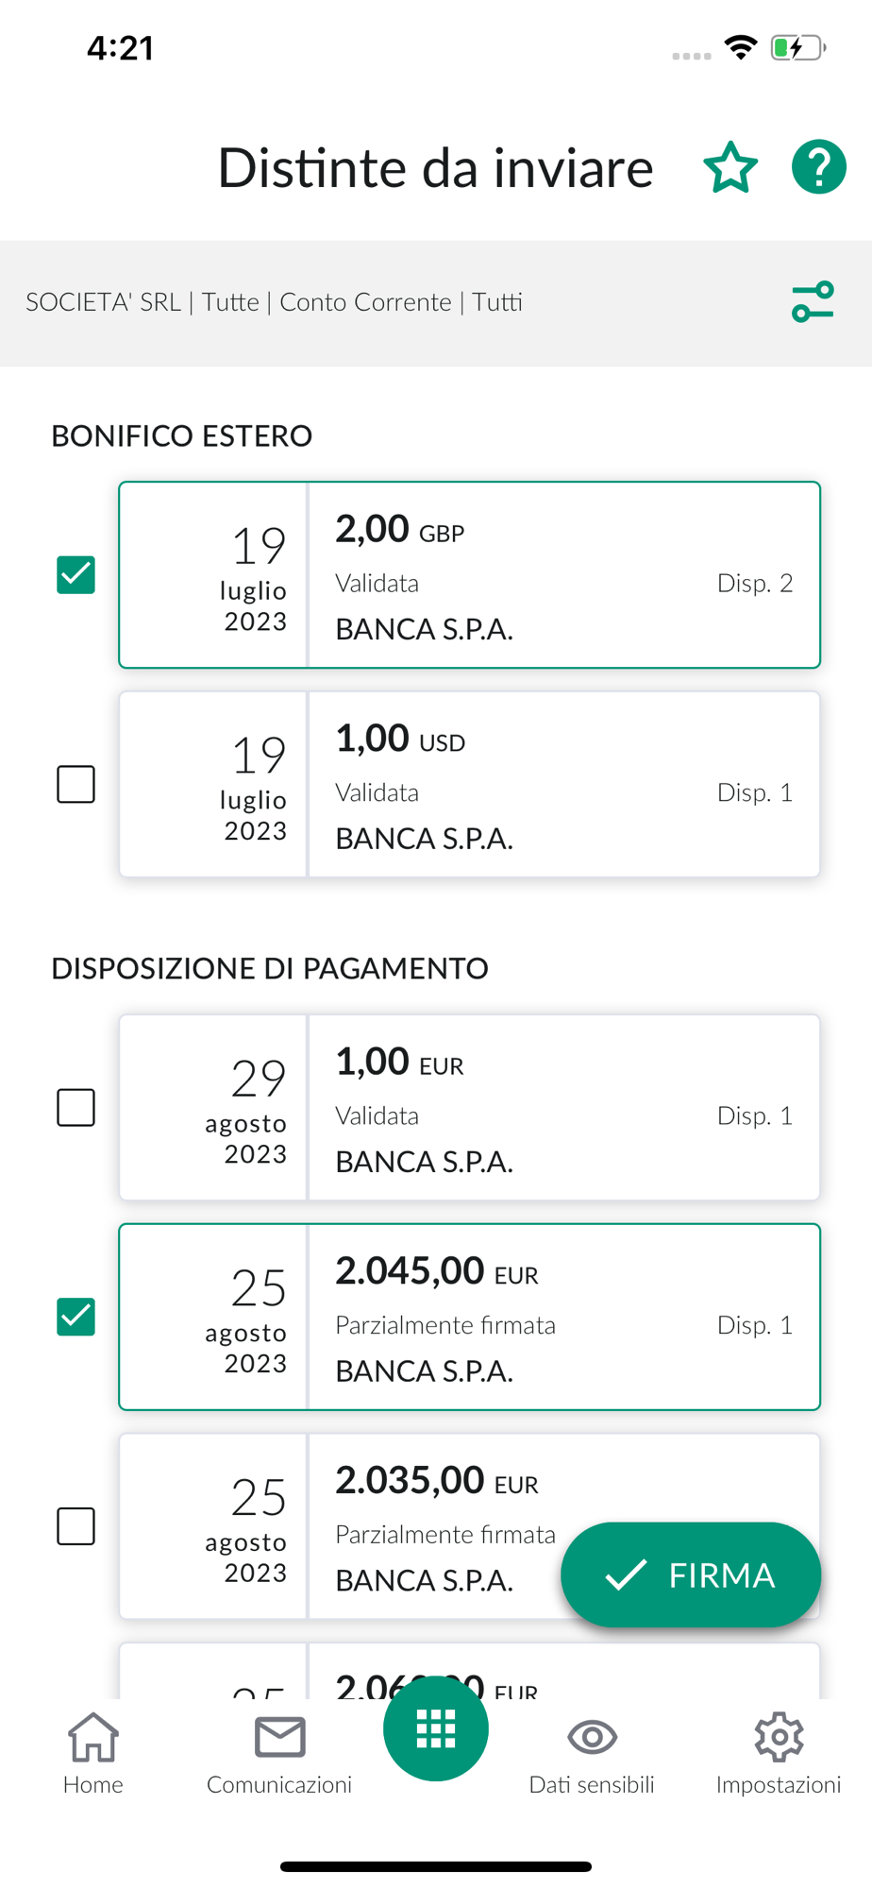The image size is (872, 1889).
Task: Check the 1,00 EUR payment checkbox
Action: (76, 1107)
